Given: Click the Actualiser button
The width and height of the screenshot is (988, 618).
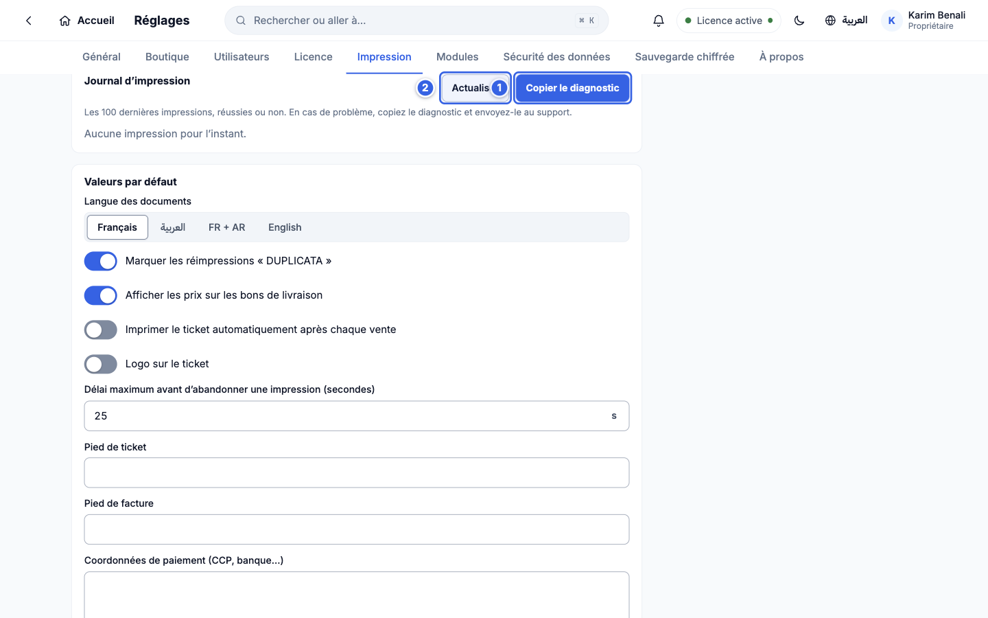Looking at the screenshot, I should pos(475,88).
